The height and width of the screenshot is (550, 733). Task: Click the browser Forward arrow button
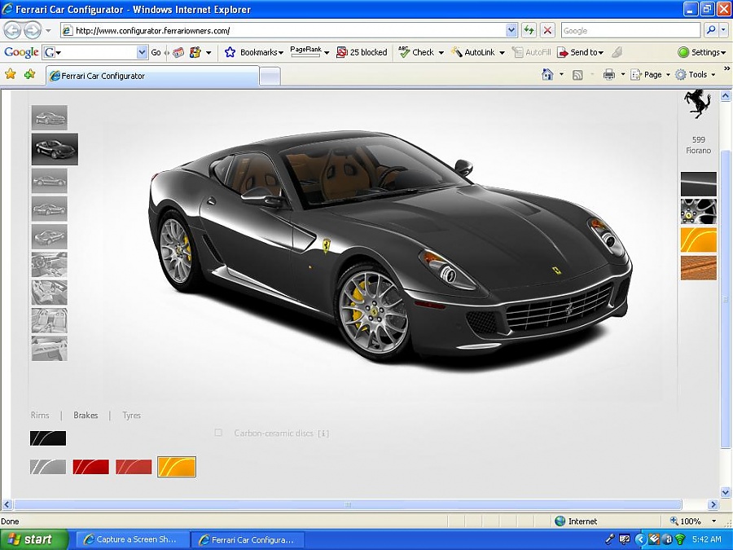[x=33, y=31]
